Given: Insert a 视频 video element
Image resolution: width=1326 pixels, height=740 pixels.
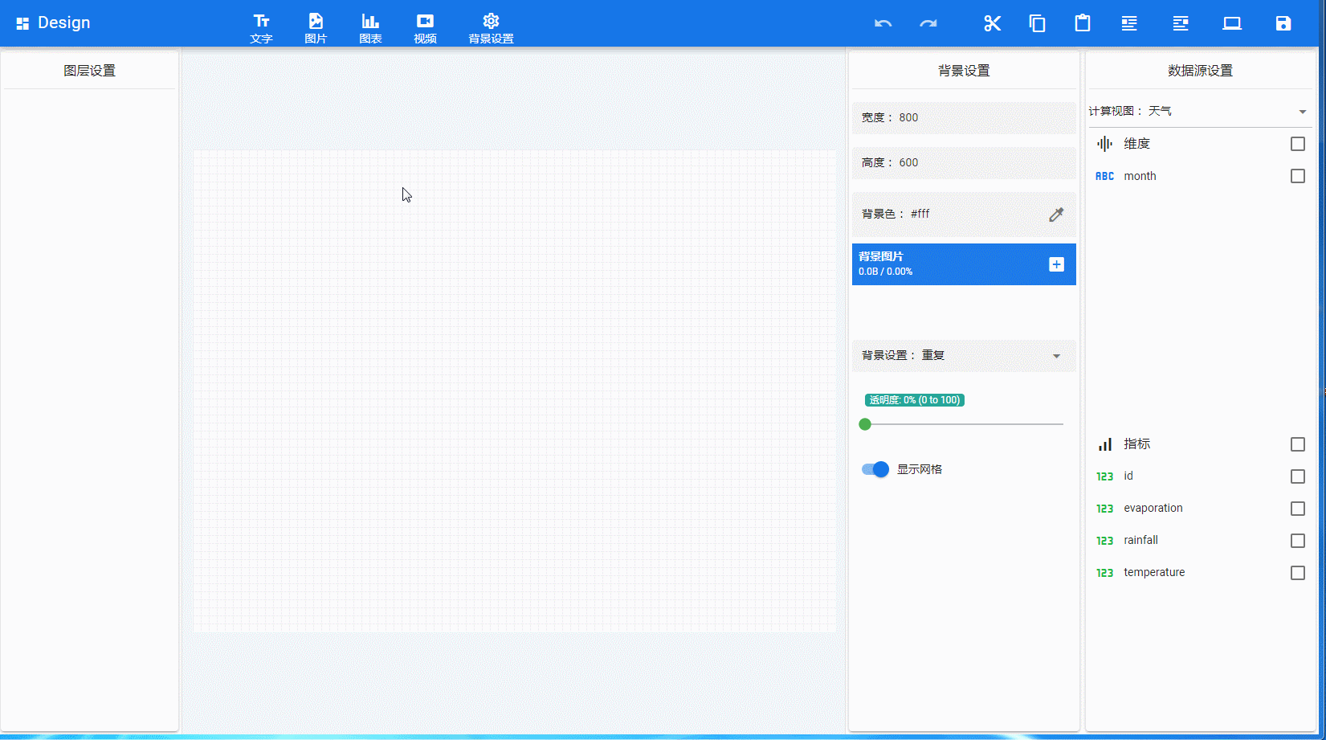Looking at the screenshot, I should coord(425,28).
